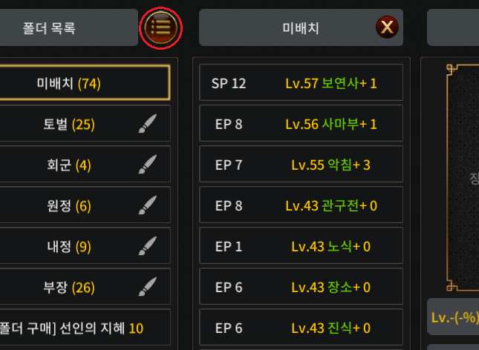Close the 미배치 panel with X
Viewport: 479px width, 350px height.
click(387, 27)
